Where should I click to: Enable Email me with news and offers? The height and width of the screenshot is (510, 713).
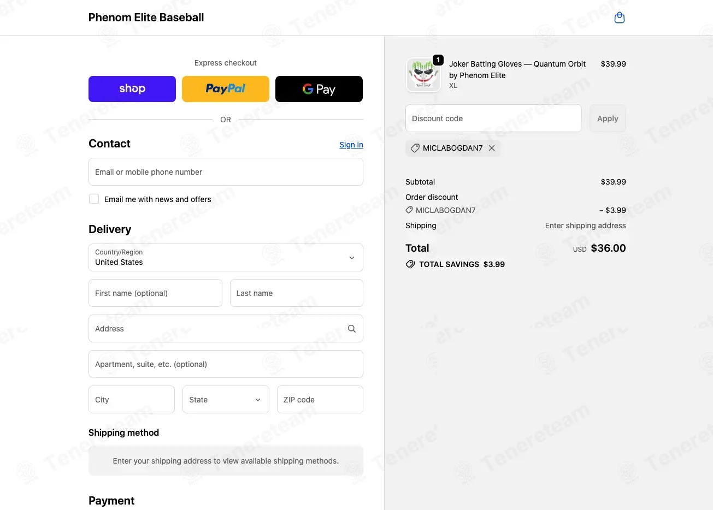coord(94,199)
